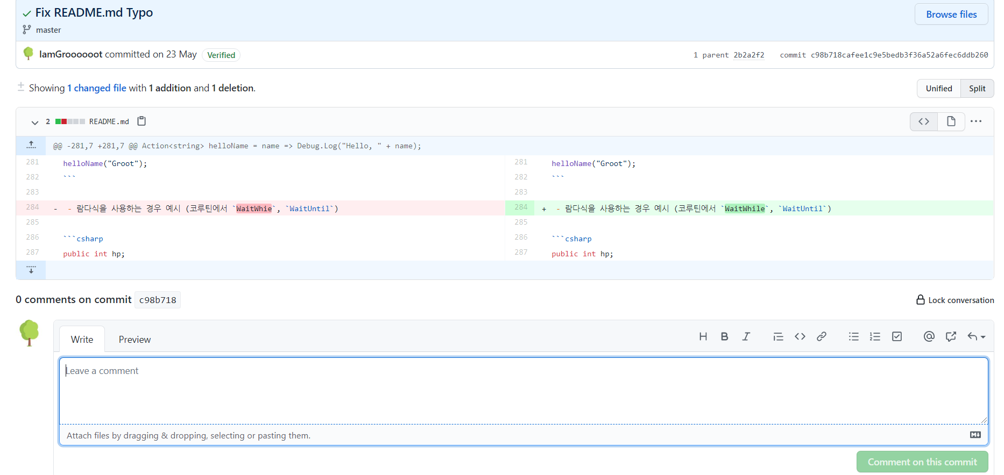
Task: Click the green check status icon
Action: [x=27, y=13]
